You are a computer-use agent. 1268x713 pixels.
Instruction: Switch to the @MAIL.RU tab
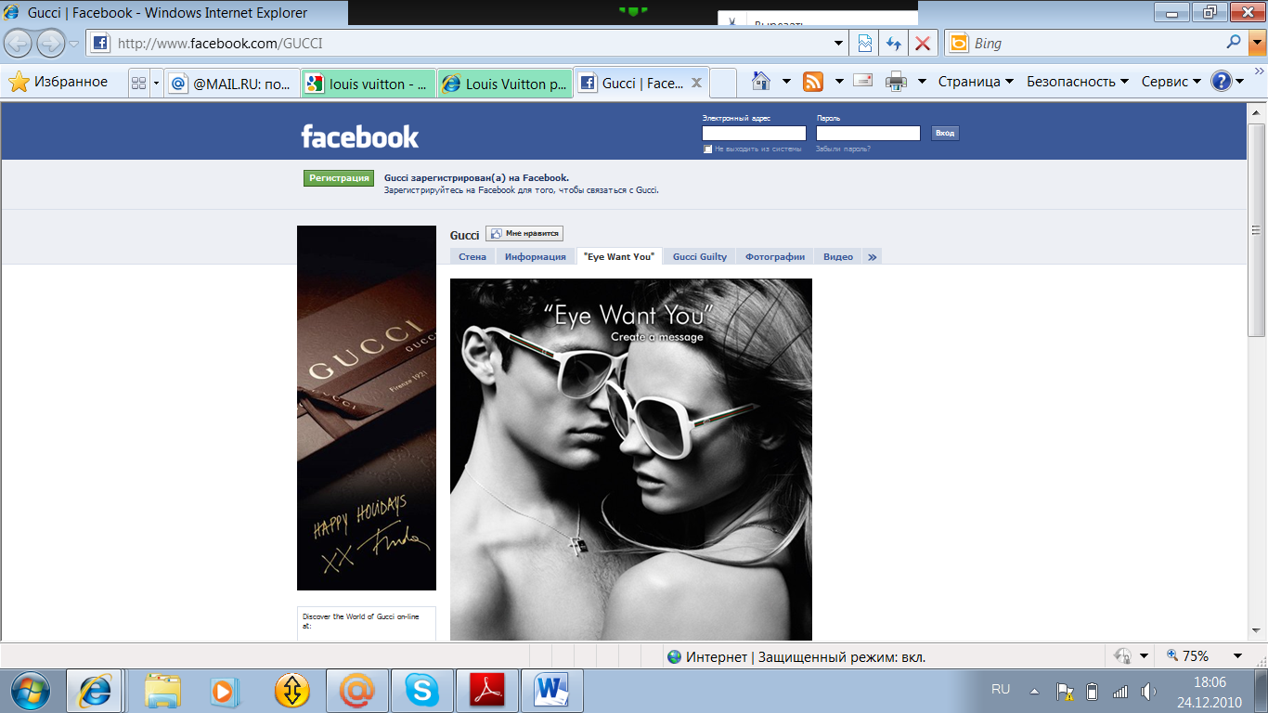pos(232,83)
